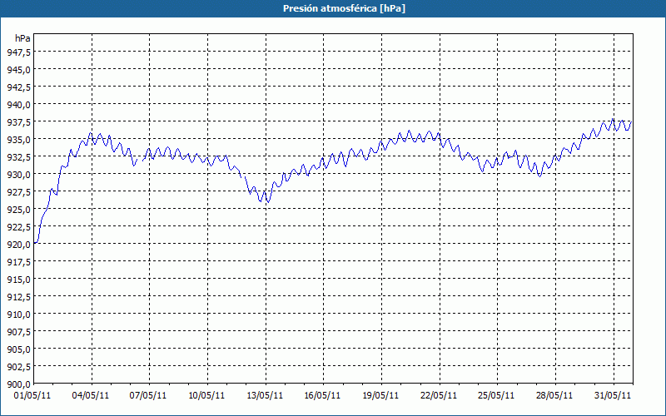Viewport: 666px width, 416px height.
Task: Click the 01/05/11 date label
Action: click(32, 396)
